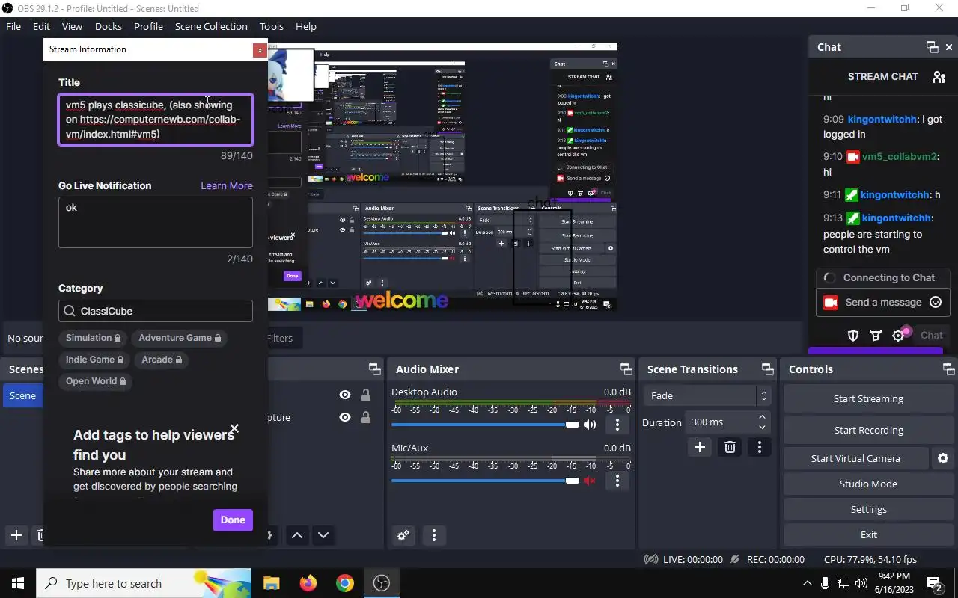Open the Docks menu
The height and width of the screenshot is (598, 958).
(108, 26)
